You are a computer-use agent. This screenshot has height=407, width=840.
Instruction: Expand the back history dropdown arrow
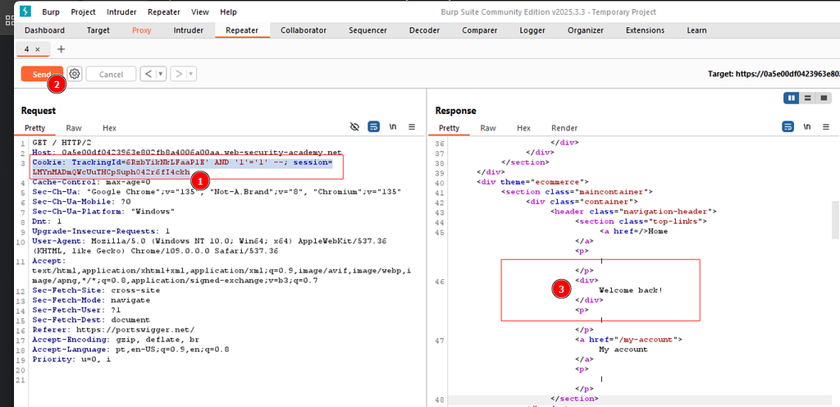161,74
